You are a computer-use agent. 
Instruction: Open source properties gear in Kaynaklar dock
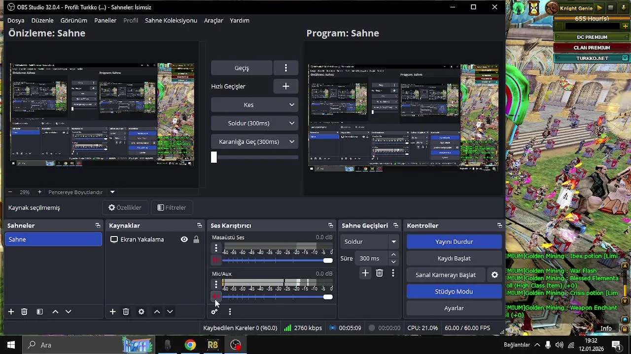click(141, 312)
